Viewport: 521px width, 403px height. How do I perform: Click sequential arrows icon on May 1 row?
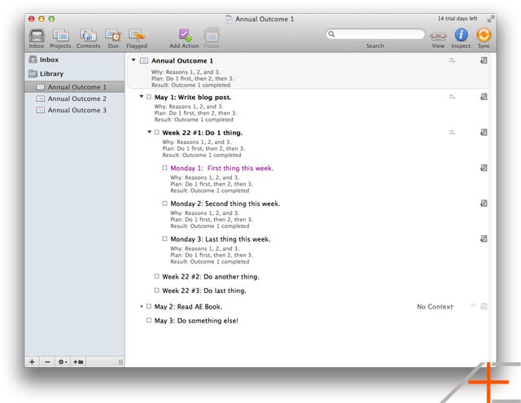click(x=452, y=97)
